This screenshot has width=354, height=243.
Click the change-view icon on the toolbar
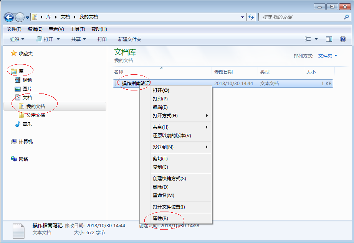point(309,39)
